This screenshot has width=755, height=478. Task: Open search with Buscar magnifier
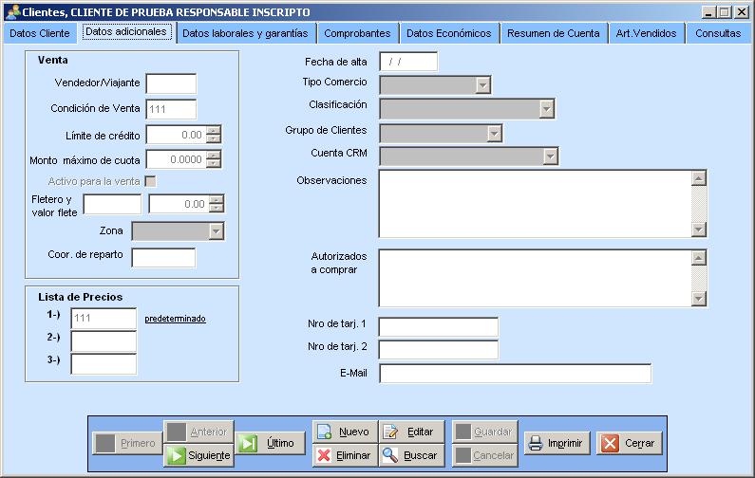[x=410, y=455]
